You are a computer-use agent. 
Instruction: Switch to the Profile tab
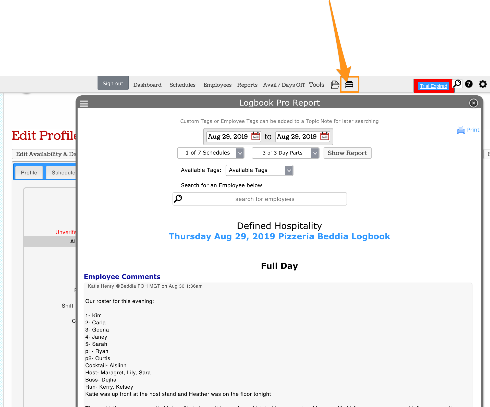pyautogui.click(x=29, y=173)
